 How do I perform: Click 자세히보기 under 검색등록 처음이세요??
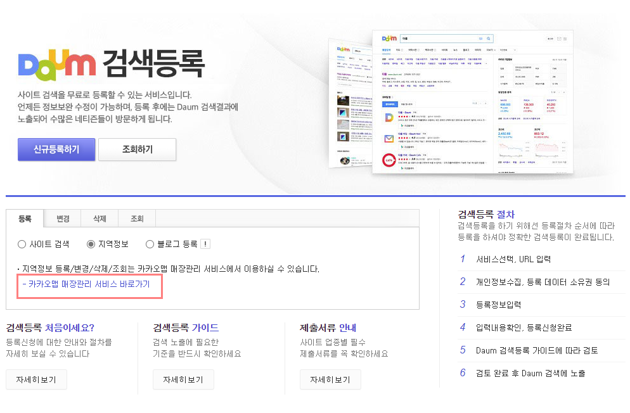pos(36,379)
